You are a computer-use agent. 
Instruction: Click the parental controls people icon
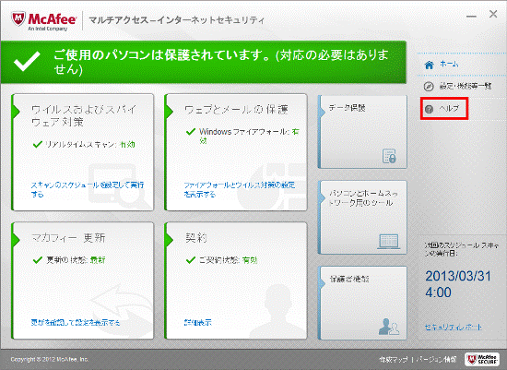click(x=389, y=327)
